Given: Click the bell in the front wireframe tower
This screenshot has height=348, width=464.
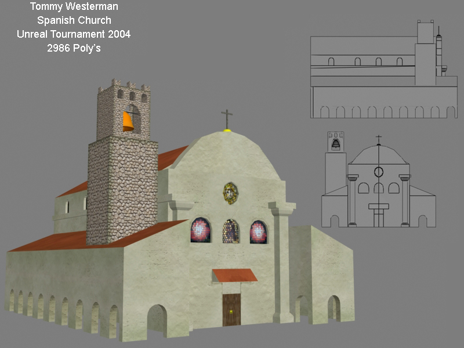Looking at the screenshot, I should click(336, 143).
